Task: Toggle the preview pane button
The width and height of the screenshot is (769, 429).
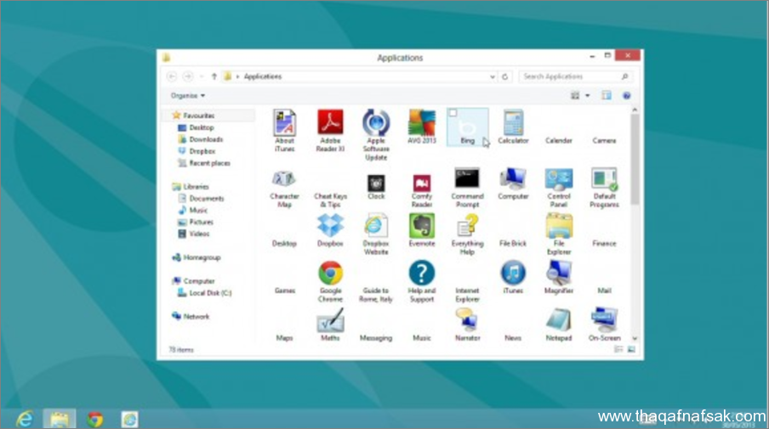Action: [607, 95]
